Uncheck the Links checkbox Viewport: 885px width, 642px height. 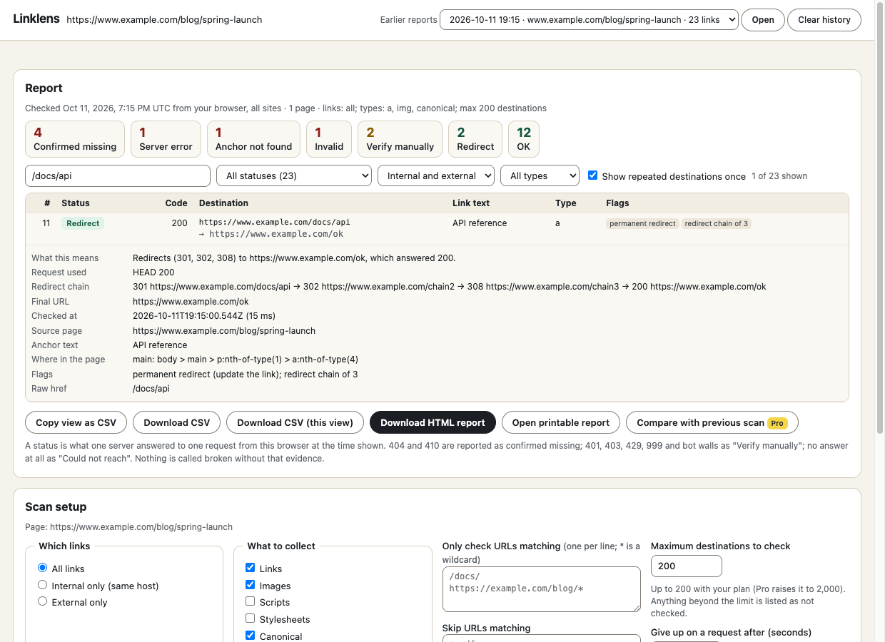pyautogui.click(x=251, y=569)
